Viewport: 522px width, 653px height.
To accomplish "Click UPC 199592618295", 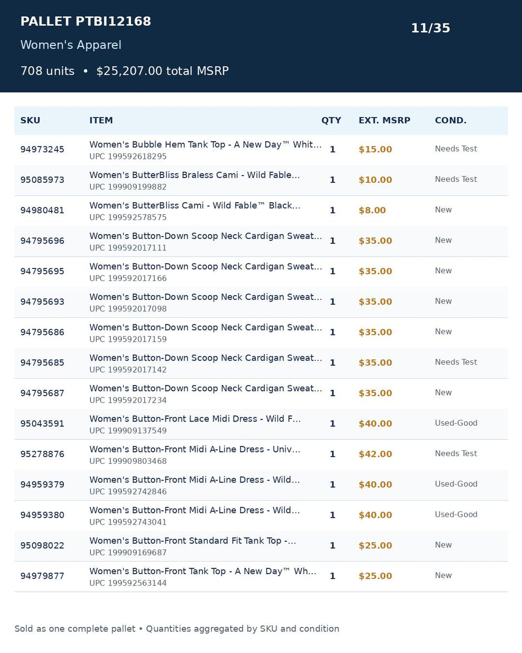I will point(128,157).
